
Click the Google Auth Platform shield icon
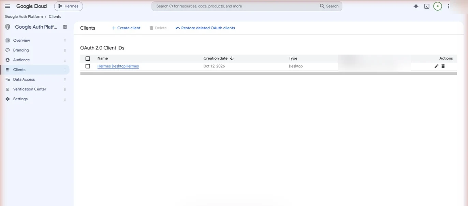[x=8, y=27]
